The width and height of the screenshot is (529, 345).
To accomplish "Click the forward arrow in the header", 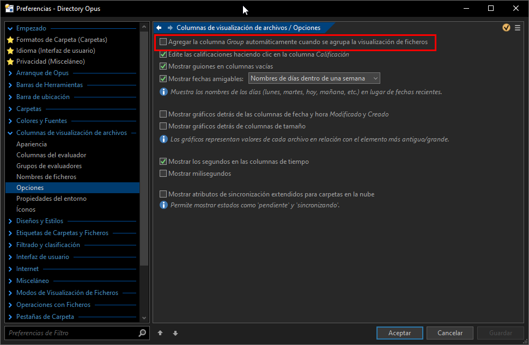I will pos(170,28).
